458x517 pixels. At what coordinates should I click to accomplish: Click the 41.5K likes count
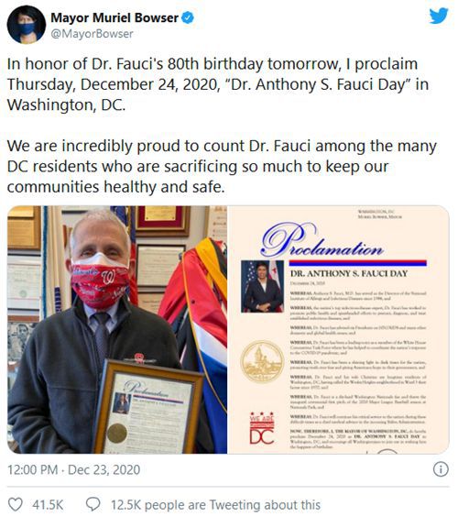point(48,505)
